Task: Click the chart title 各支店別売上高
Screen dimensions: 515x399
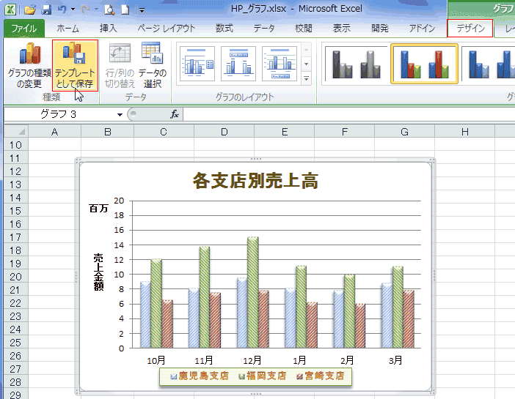Action: [255, 180]
